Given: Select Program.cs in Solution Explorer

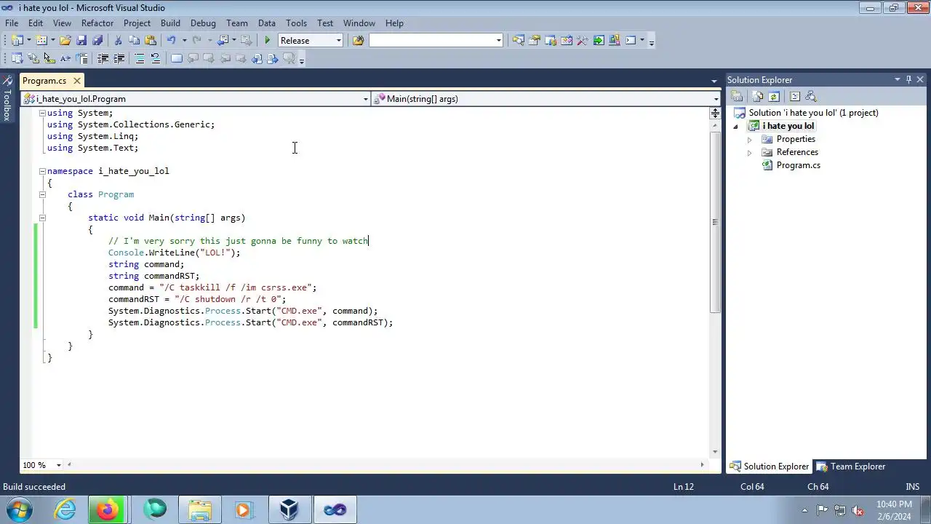Looking at the screenshot, I should [791, 165].
